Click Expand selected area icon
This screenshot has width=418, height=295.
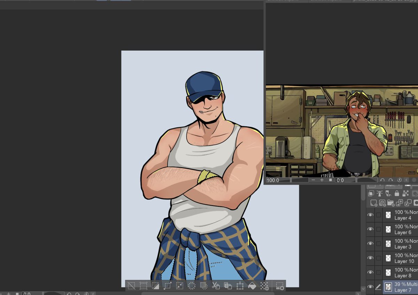click(x=168, y=286)
